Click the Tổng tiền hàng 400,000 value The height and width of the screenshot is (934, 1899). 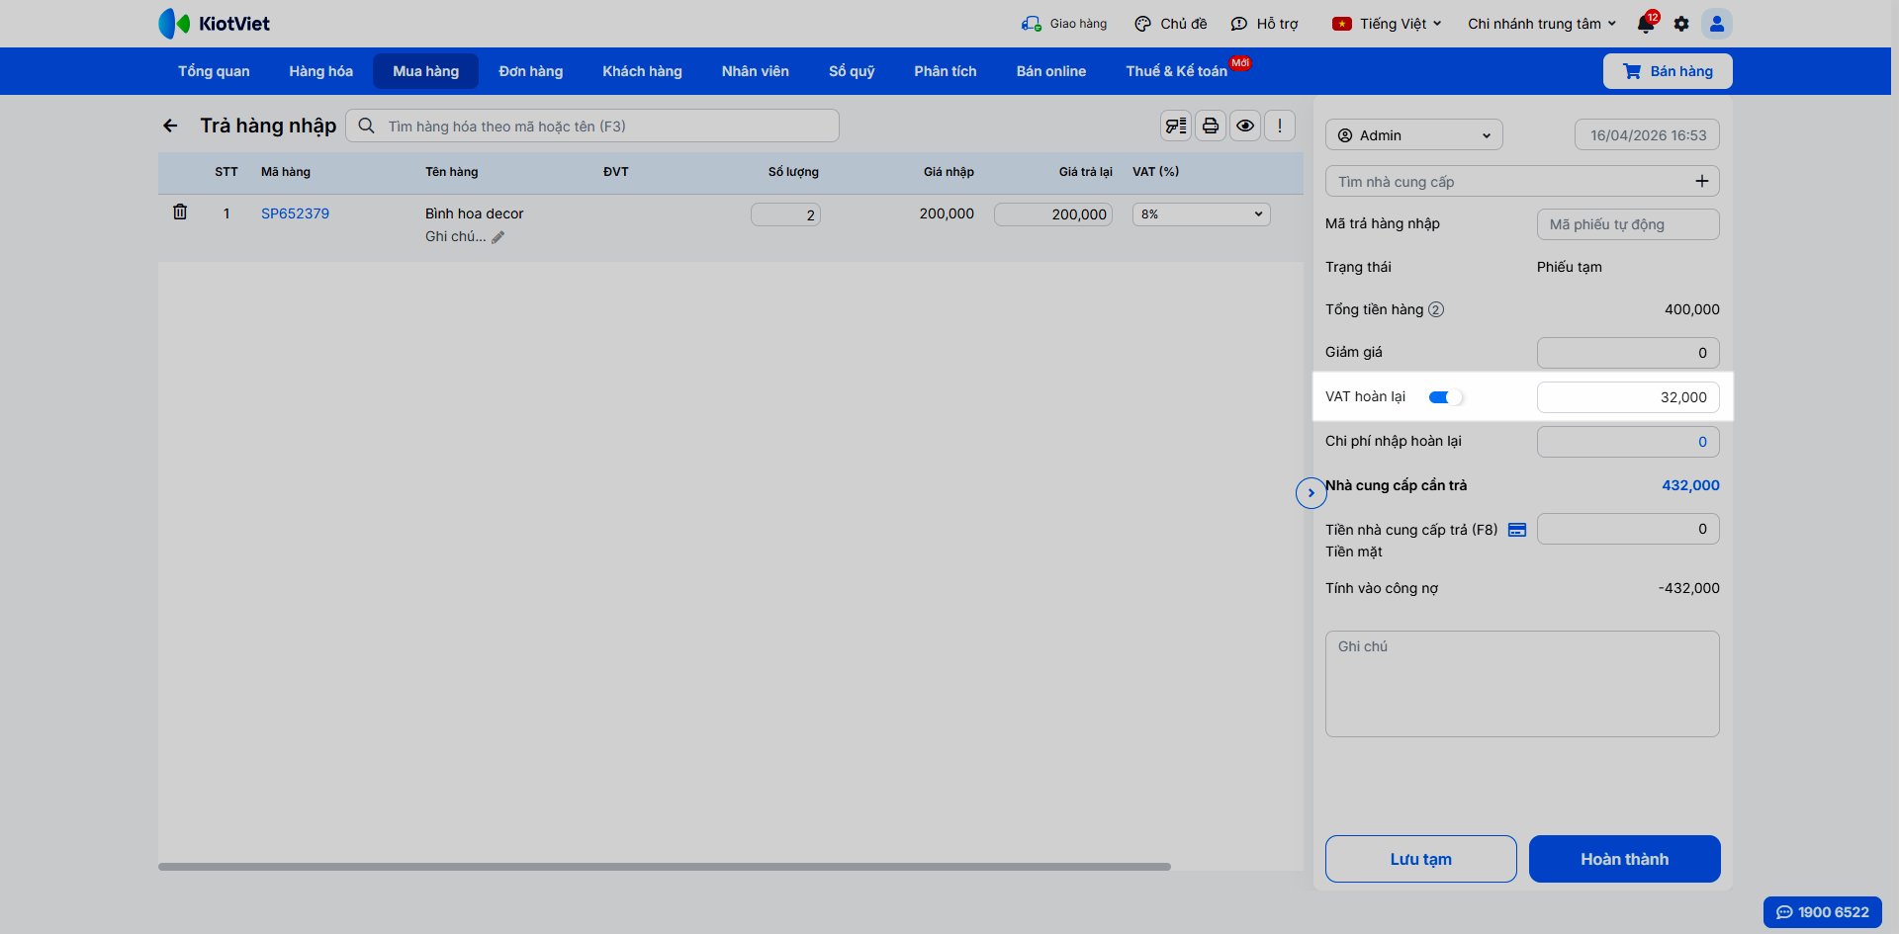tap(1692, 309)
